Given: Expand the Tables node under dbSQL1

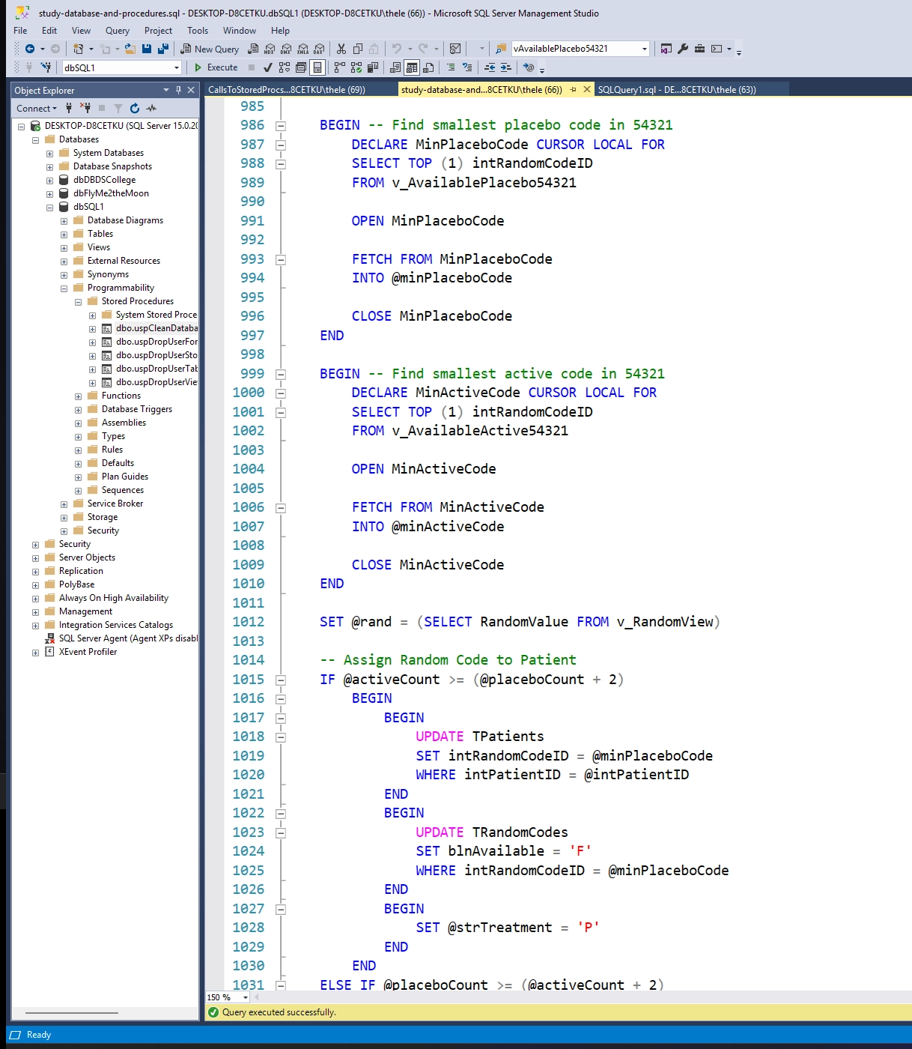Looking at the screenshot, I should [64, 233].
